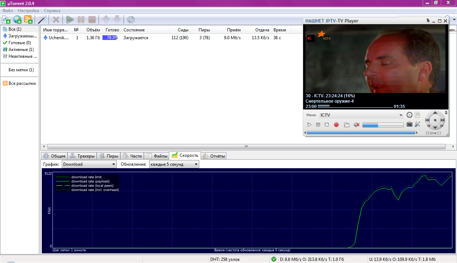Sort by Готово column header
457x263 pixels.
click(112, 30)
